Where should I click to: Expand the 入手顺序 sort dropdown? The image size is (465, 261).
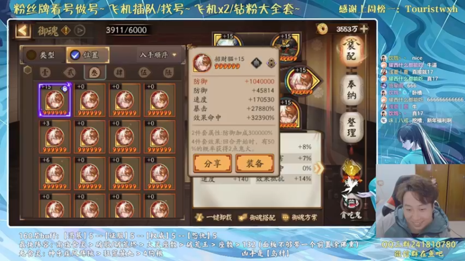click(158, 55)
